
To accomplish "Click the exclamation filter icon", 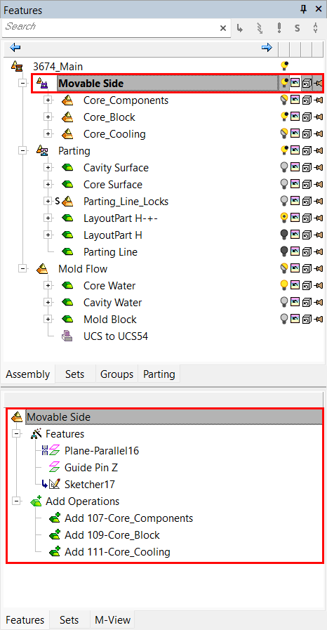I will (x=279, y=27).
